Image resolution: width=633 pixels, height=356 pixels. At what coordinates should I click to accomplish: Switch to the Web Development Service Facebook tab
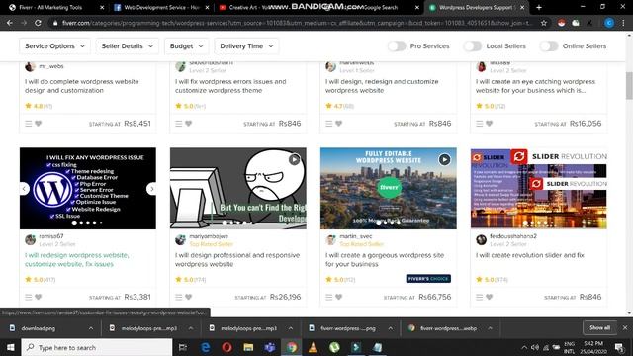[x=160, y=7]
